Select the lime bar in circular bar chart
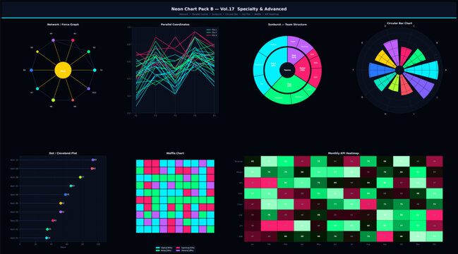Viewport: 458px width, 254px height. (x=394, y=83)
